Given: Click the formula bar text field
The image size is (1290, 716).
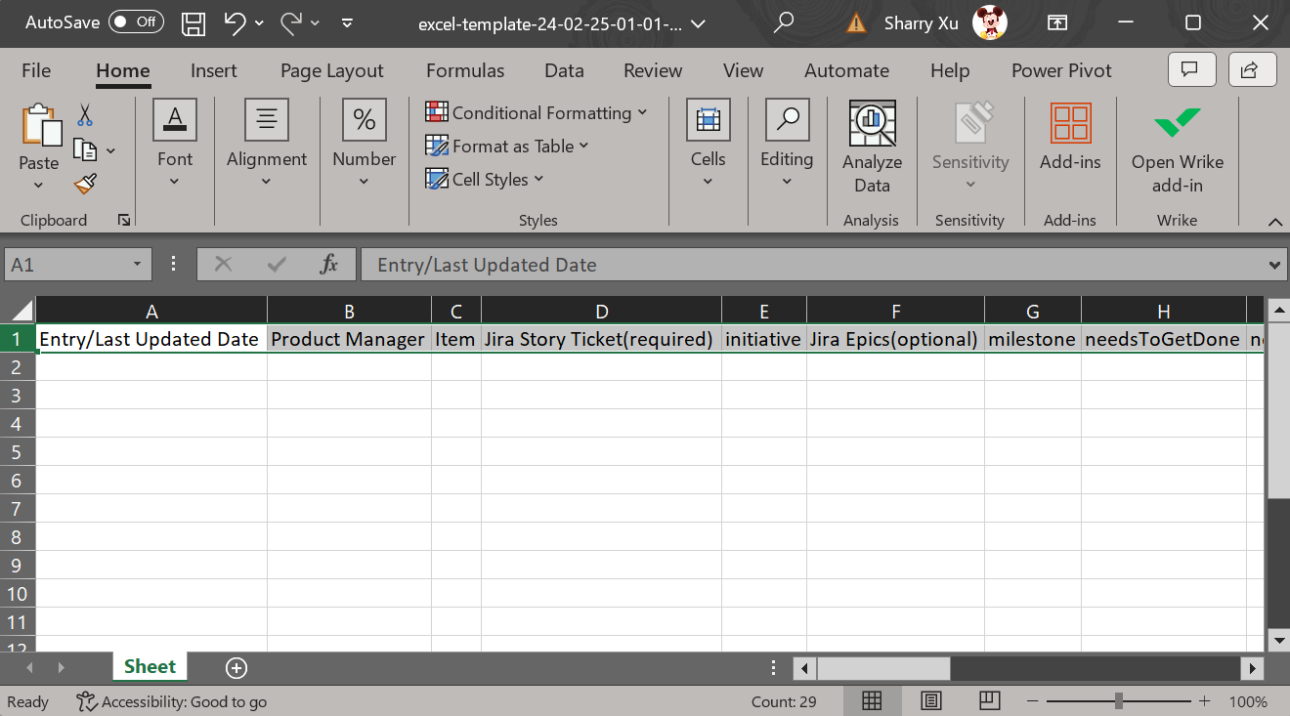Looking at the screenshot, I should 812,265.
